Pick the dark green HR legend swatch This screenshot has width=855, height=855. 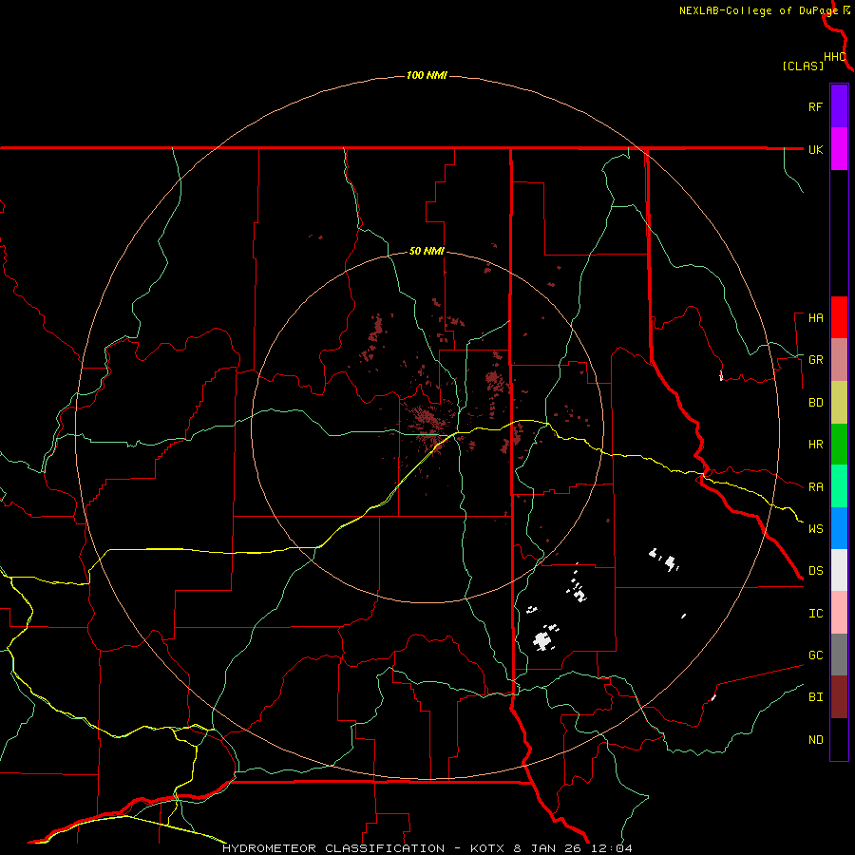[x=839, y=445]
